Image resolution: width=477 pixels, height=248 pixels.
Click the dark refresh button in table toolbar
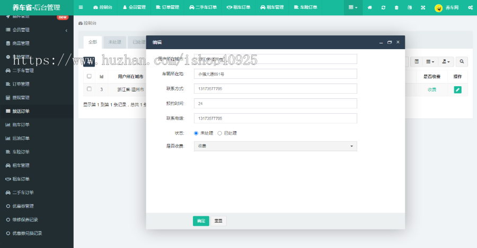(89, 62)
